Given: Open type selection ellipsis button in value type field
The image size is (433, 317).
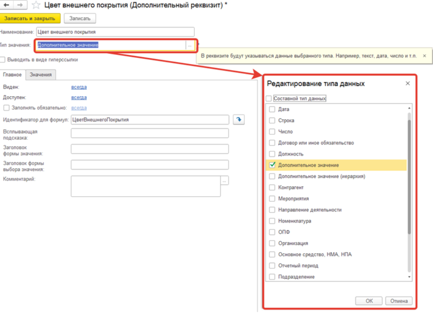Looking at the screenshot, I should tap(190, 46).
